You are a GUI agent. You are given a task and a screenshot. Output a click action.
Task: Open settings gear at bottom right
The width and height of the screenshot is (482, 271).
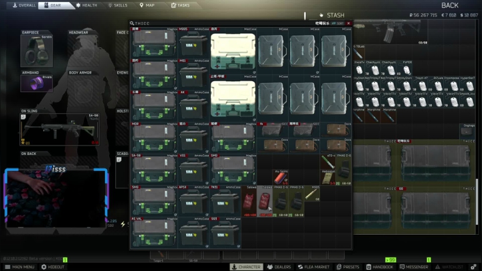473,267
